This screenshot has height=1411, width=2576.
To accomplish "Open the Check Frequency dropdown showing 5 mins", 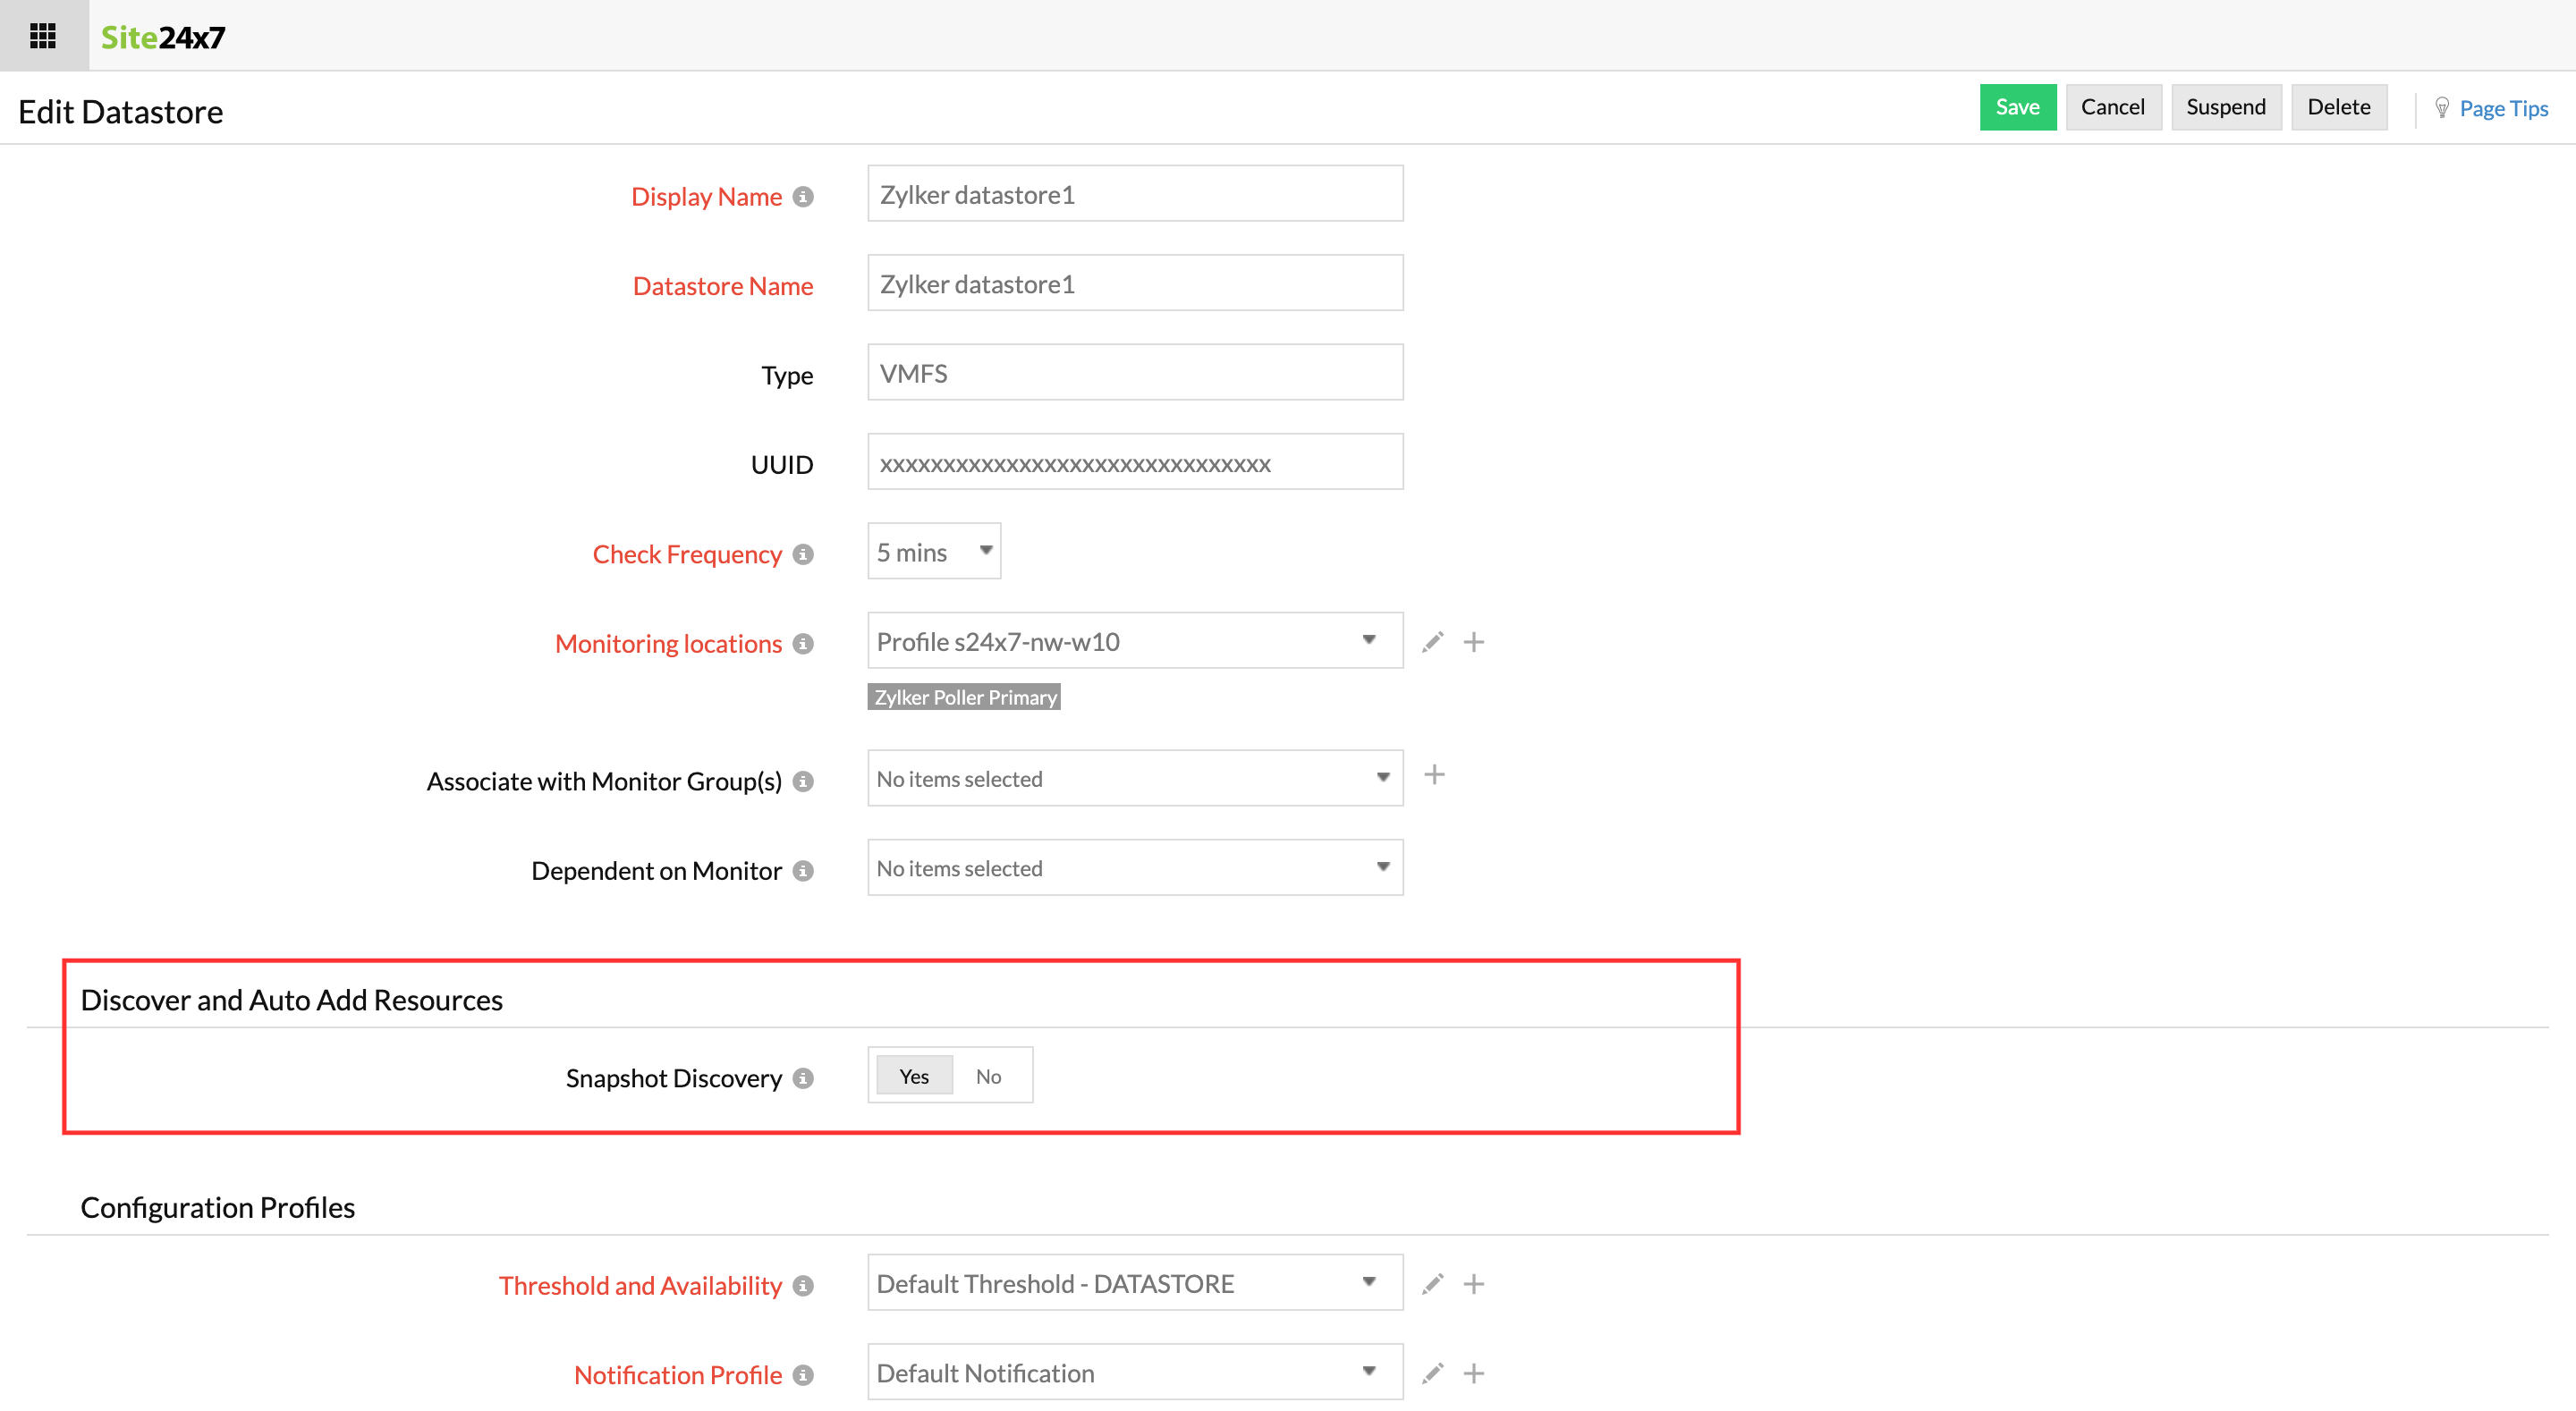I will click(932, 550).
